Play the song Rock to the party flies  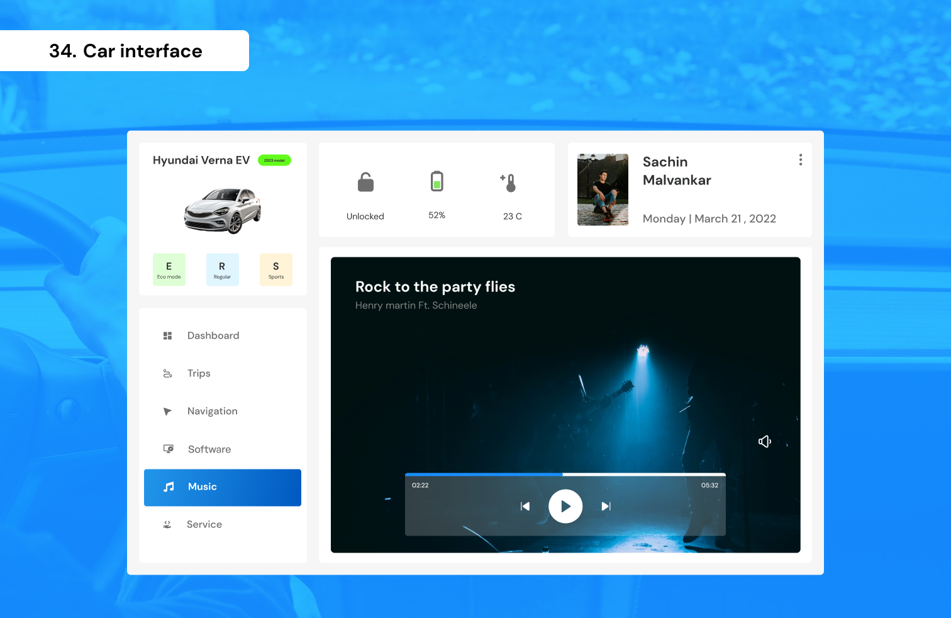pyautogui.click(x=565, y=506)
